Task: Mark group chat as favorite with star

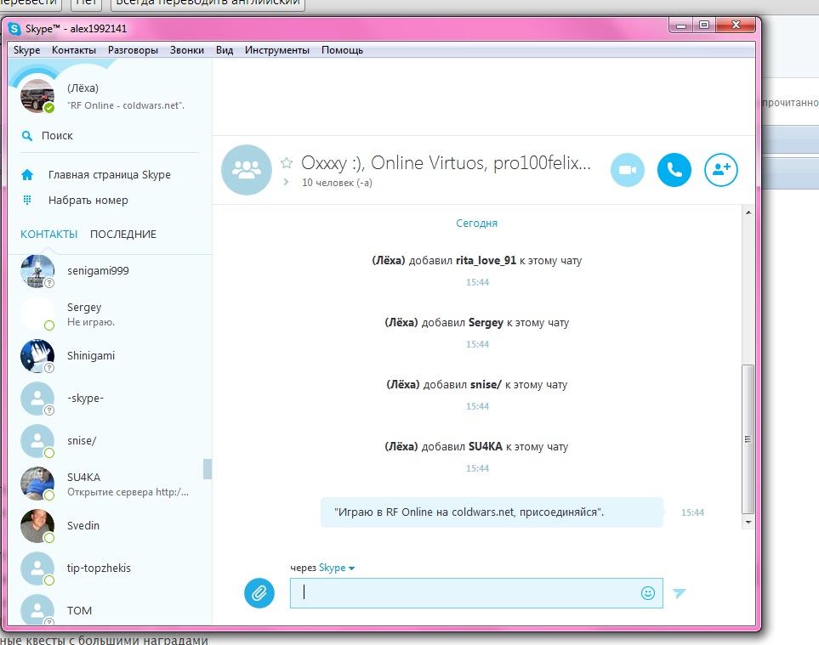Action: pos(287,163)
